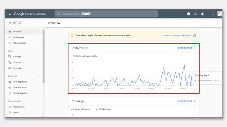Open the Performance report link
The height and width of the screenshot is (127, 227).
(x=186, y=48)
